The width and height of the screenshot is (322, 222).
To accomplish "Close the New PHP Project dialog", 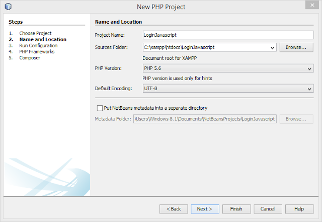I will [x=312, y=5].
